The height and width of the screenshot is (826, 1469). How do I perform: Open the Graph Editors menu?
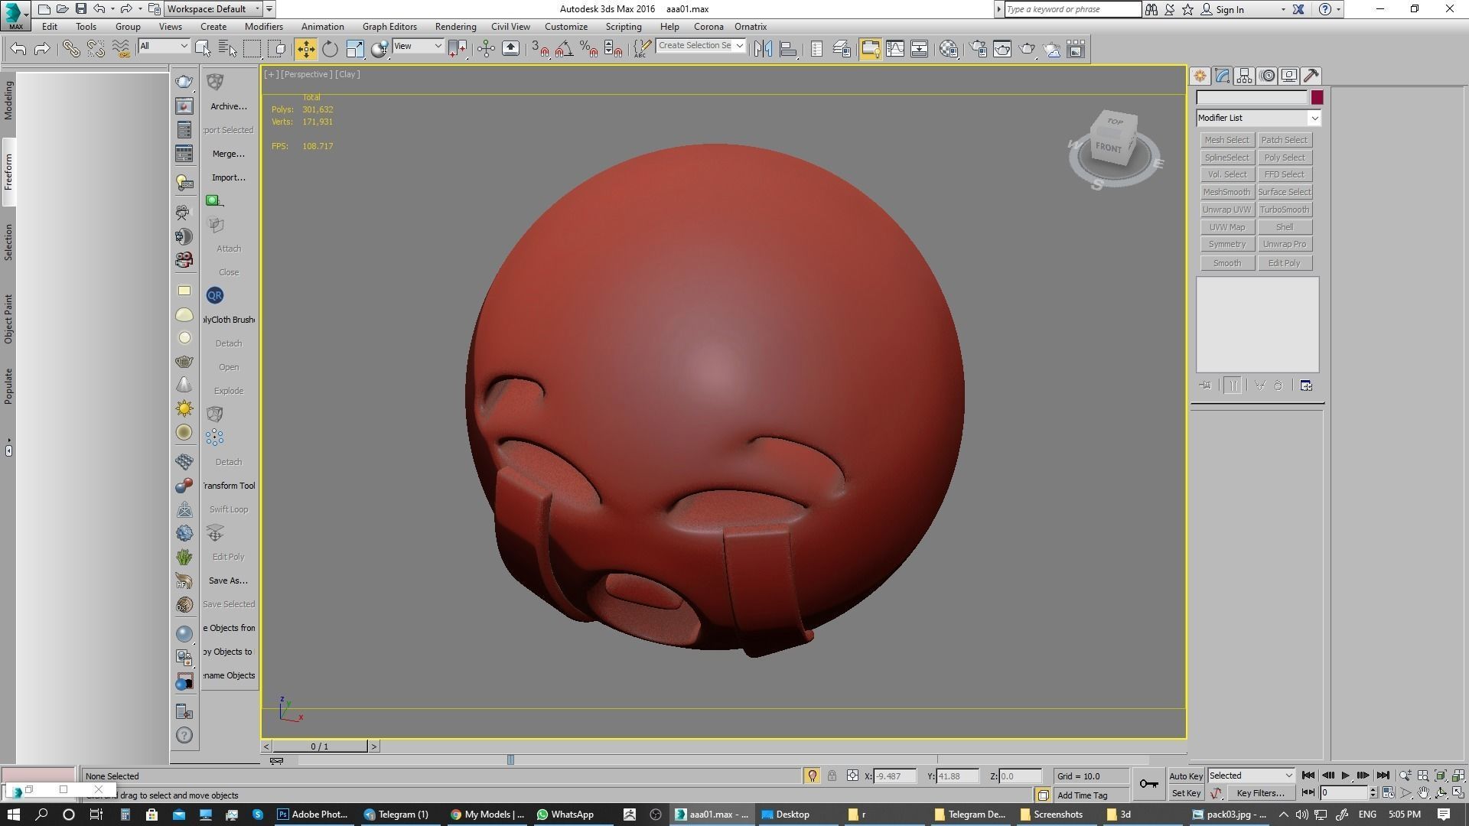coord(389,26)
